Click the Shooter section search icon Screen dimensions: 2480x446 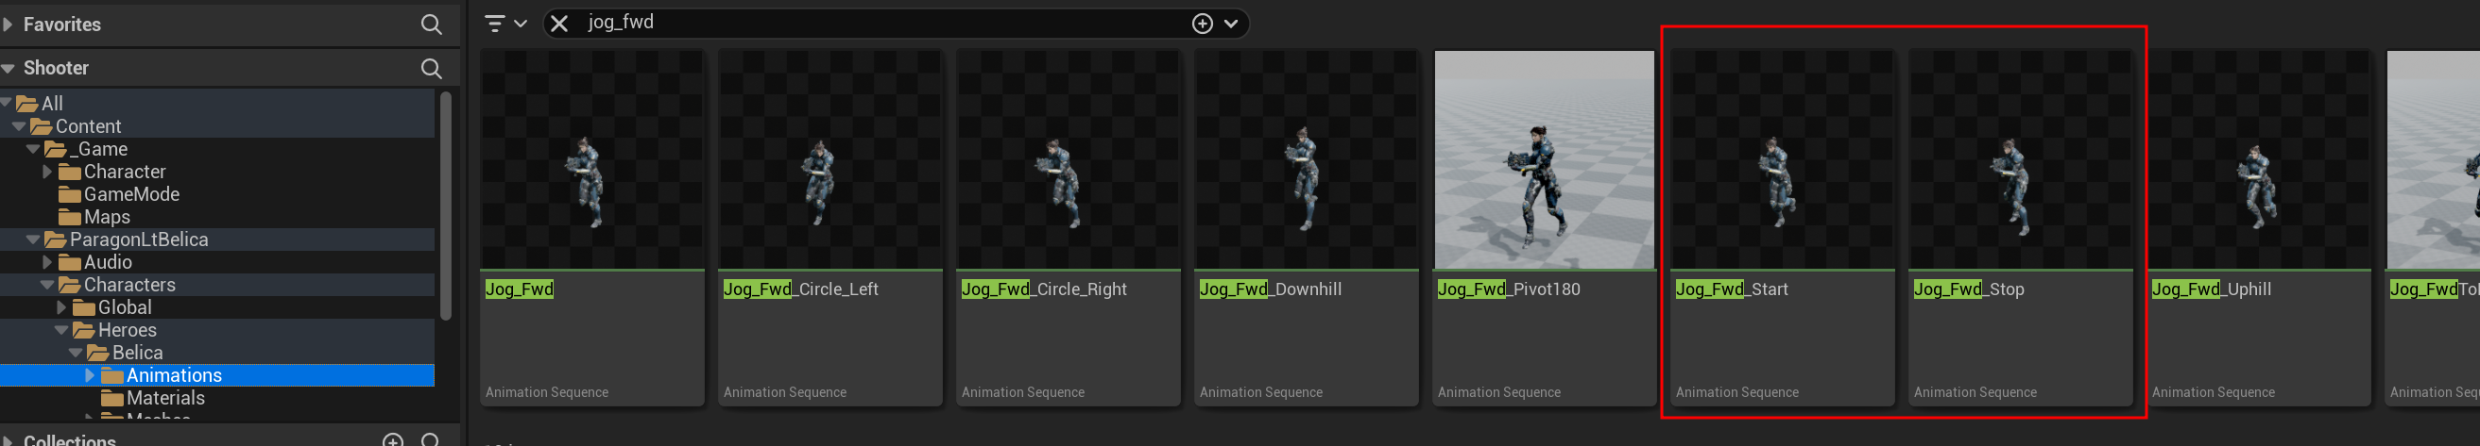pos(432,68)
